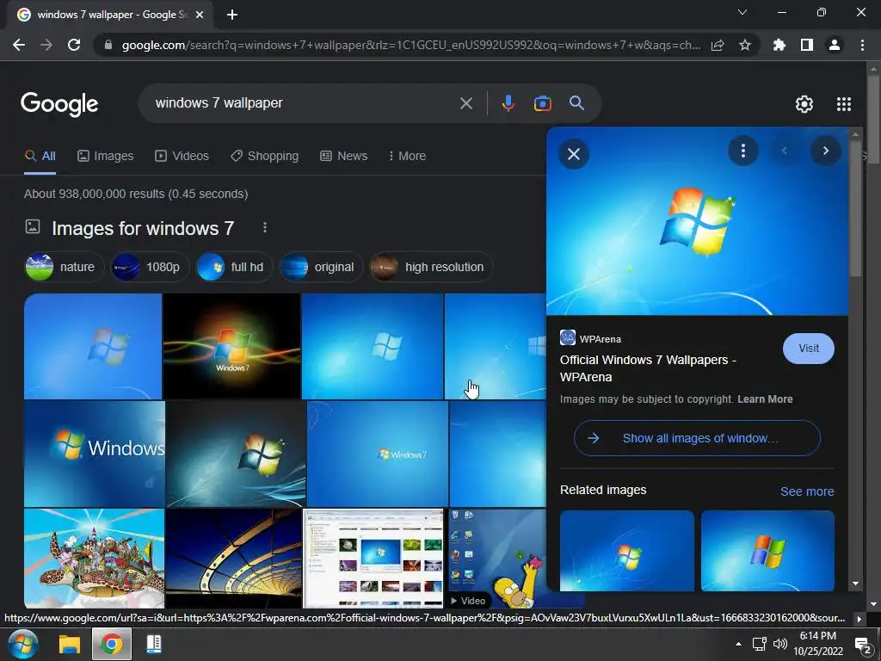The height and width of the screenshot is (661, 881).
Task: Open the Learn More copyright link
Action: pos(765,399)
